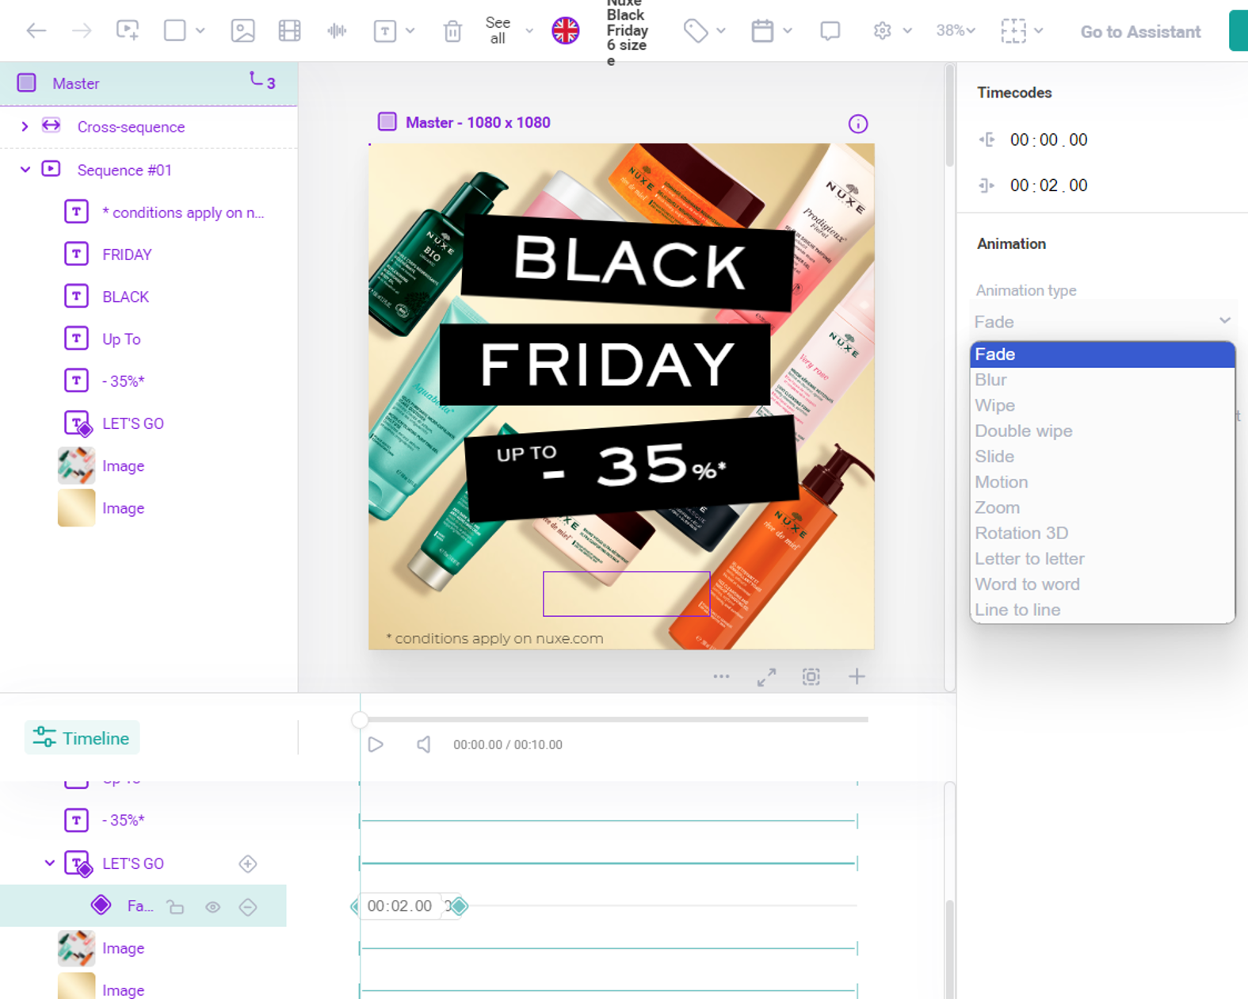1248x999 pixels.
Task: Open the 38% zoom level dropdown
Action: click(955, 31)
